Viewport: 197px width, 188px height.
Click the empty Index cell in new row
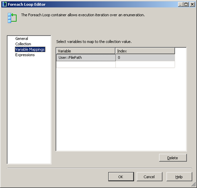pyautogui.click(x=145, y=64)
